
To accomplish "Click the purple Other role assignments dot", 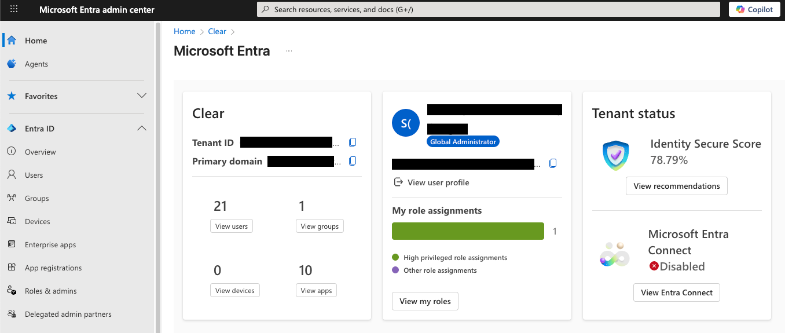I will click(x=395, y=270).
